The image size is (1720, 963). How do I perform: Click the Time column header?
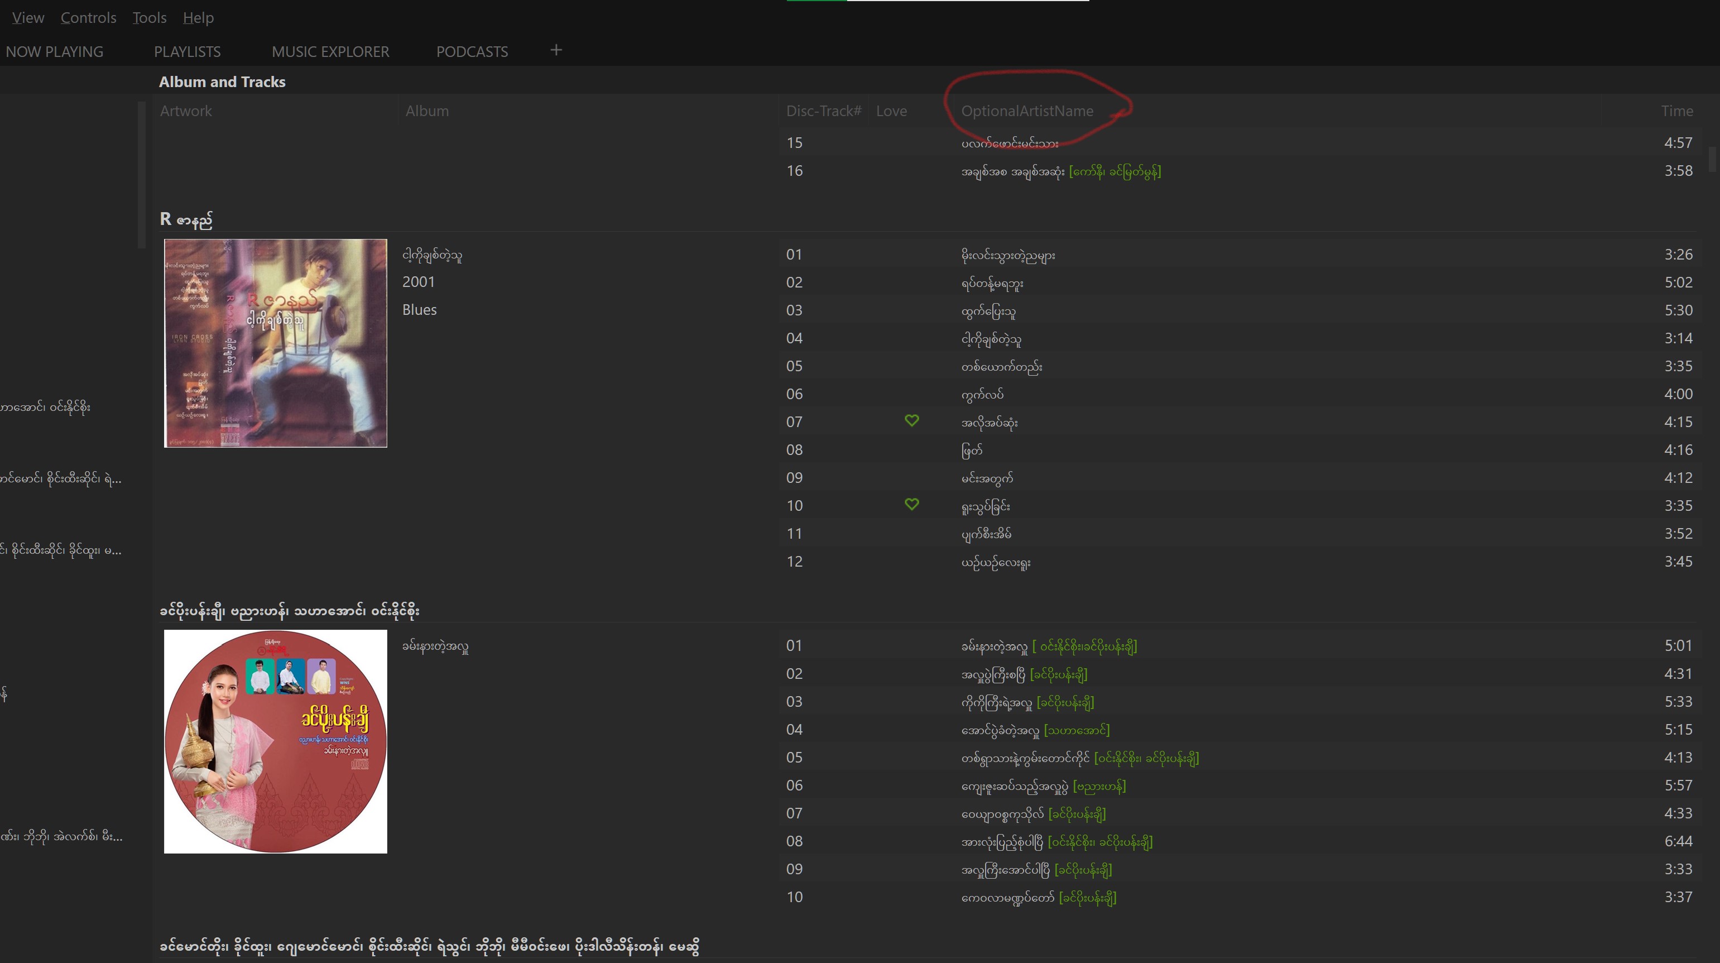[1676, 111]
